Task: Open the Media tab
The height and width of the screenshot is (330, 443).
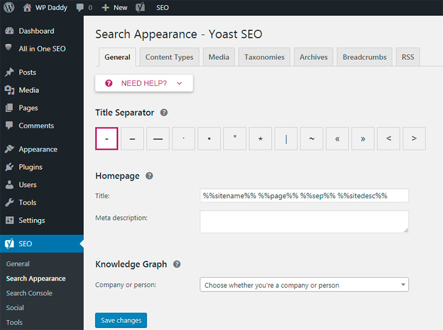Action: [219, 57]
